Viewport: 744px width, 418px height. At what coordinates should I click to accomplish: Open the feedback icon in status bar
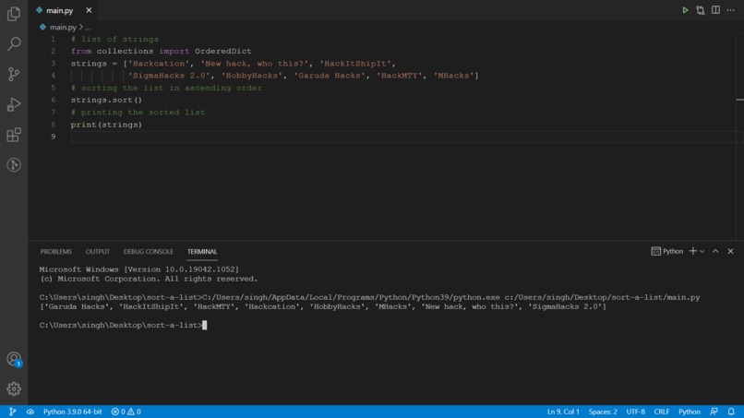point(714,412)
